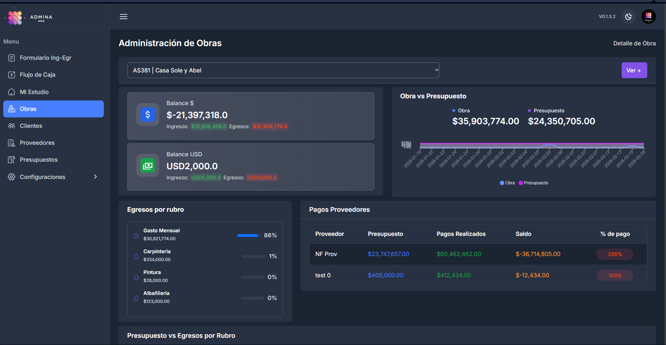This screenshot has height=345, width=666.
Task: Click Gasto Mensual 86% progress bar
Action: coord(249,236)
